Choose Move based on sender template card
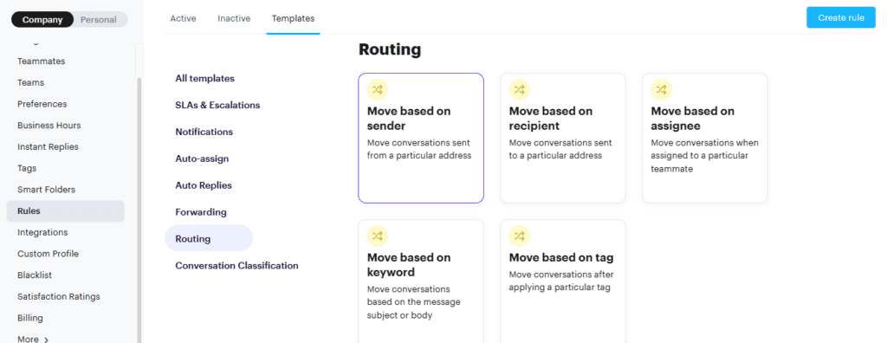Image resolution: width=887 pixels, height=343 pixels. [421, 138]
